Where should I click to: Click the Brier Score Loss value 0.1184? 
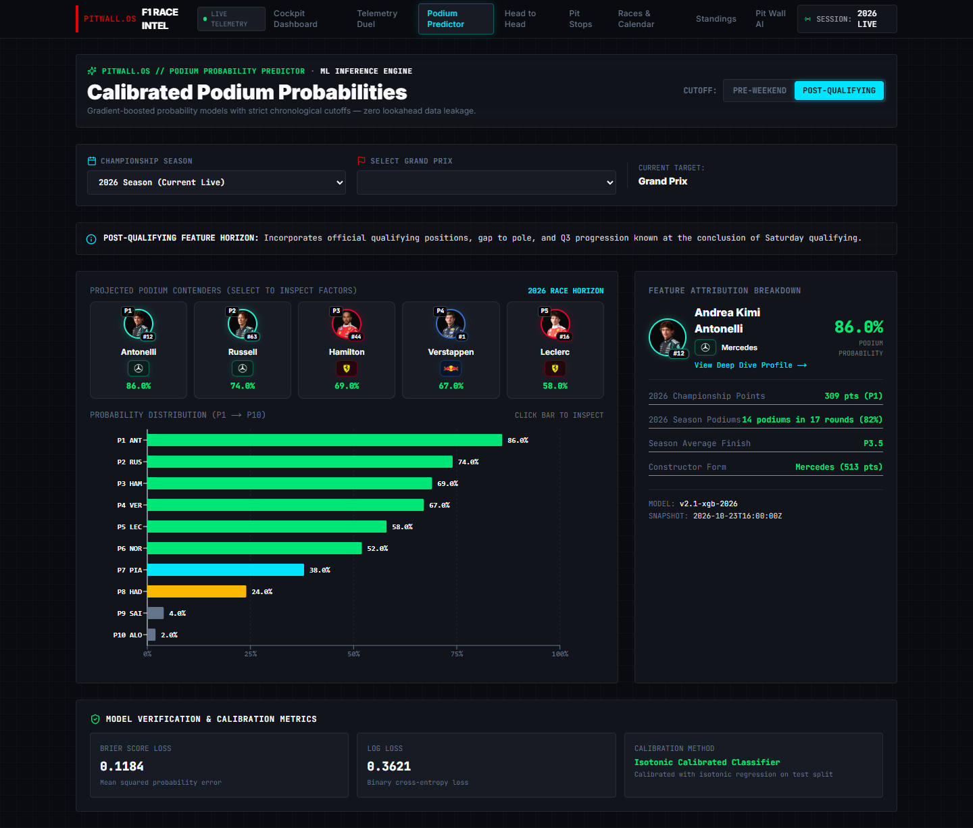click(x=122, y=766)
